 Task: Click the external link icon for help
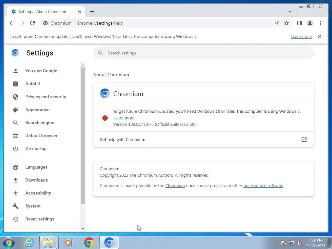304,139
